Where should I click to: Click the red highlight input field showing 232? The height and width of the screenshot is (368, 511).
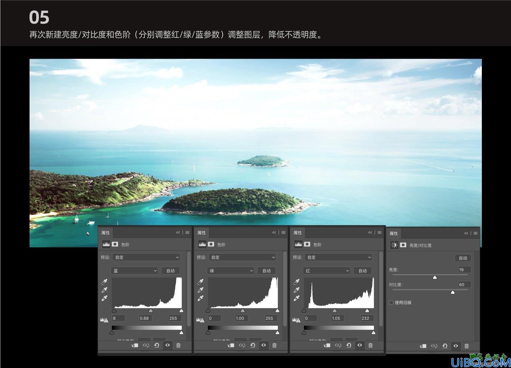pos(367,318)
